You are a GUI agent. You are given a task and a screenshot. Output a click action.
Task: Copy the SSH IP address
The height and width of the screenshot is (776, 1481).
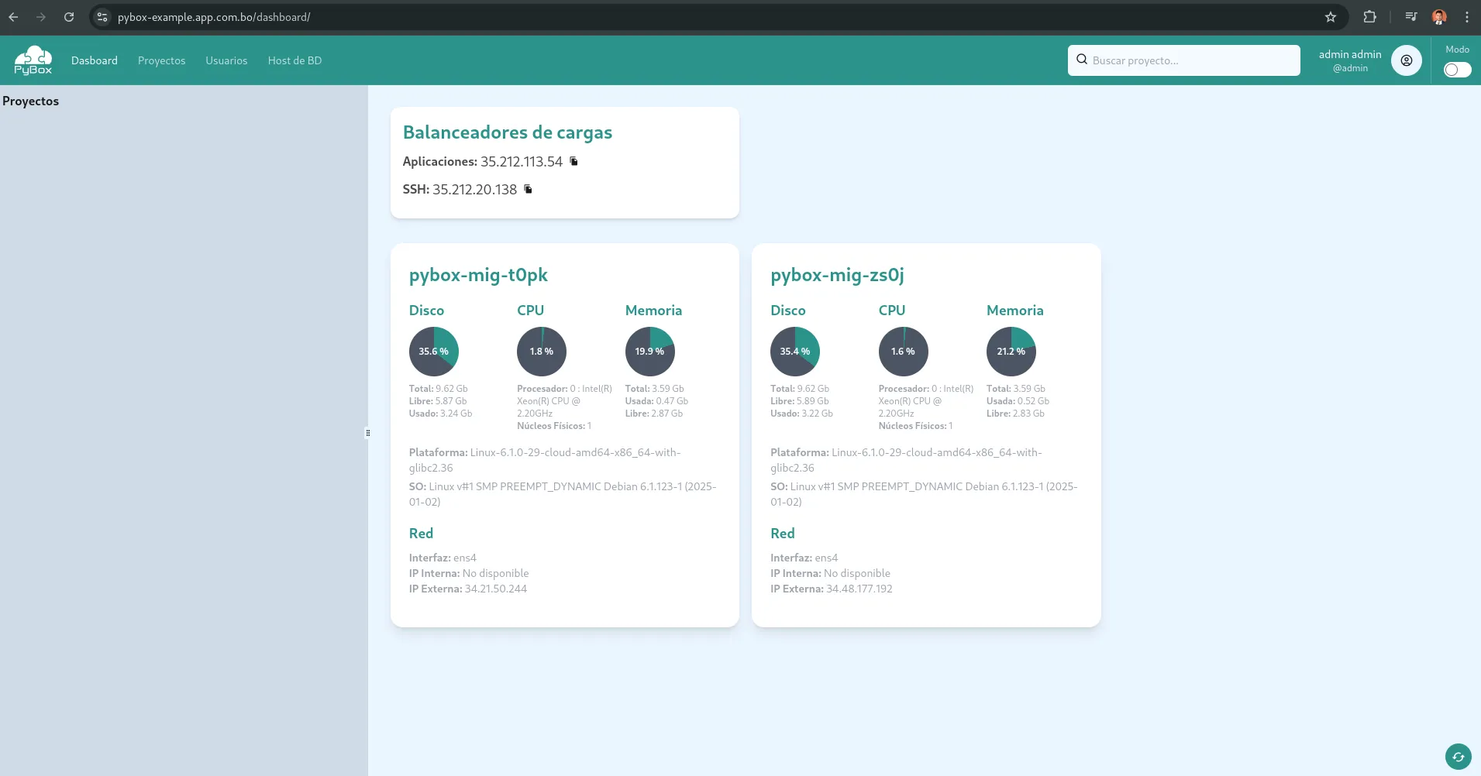pyautogui.click(x=529, y=189)
